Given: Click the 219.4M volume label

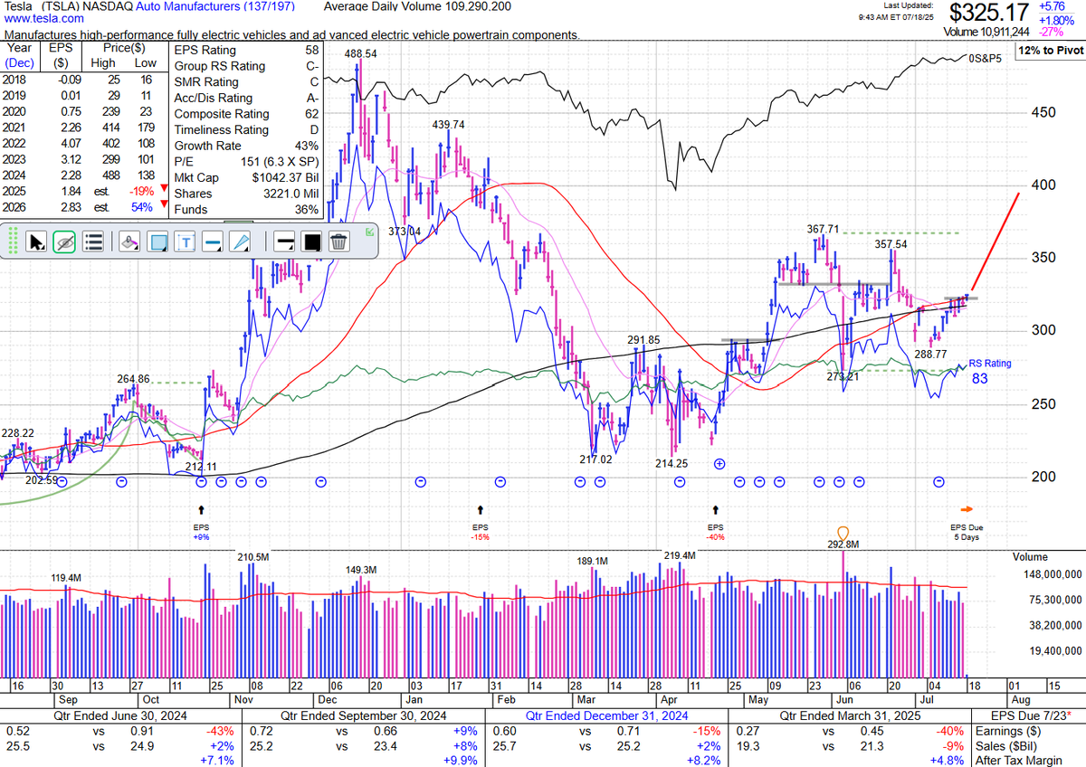Looking at the screenshot, I should 680,555.
